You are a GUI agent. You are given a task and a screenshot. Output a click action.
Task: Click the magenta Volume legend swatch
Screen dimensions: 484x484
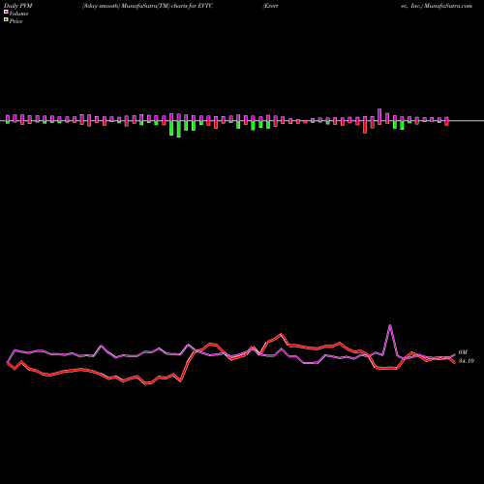(x=6, y=12)
